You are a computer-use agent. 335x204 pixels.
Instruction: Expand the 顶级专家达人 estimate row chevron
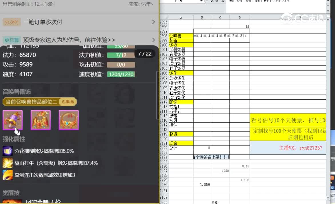(x=153, y=40)
